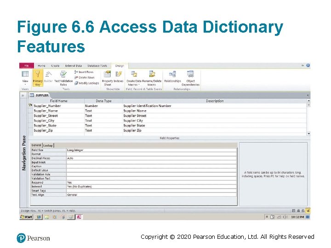331x248 pixels.
Task: Click the Format property field
Action: (x=152, y=154)
